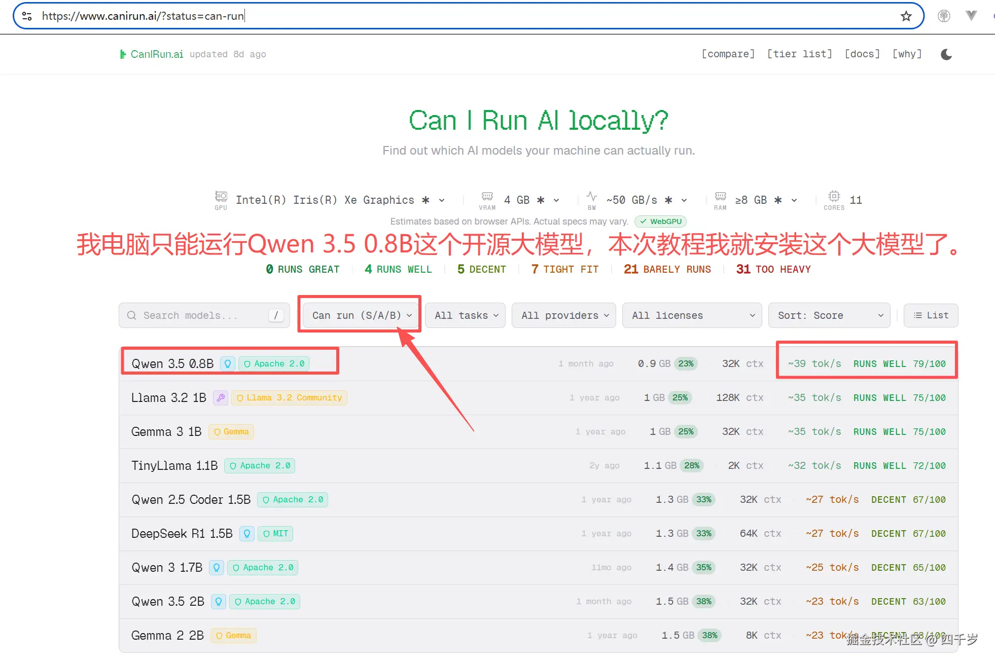995x663 pixels.
Task: Click the lightbulb icon next to Qwen 3.5 0.8B
Action: 228,364
